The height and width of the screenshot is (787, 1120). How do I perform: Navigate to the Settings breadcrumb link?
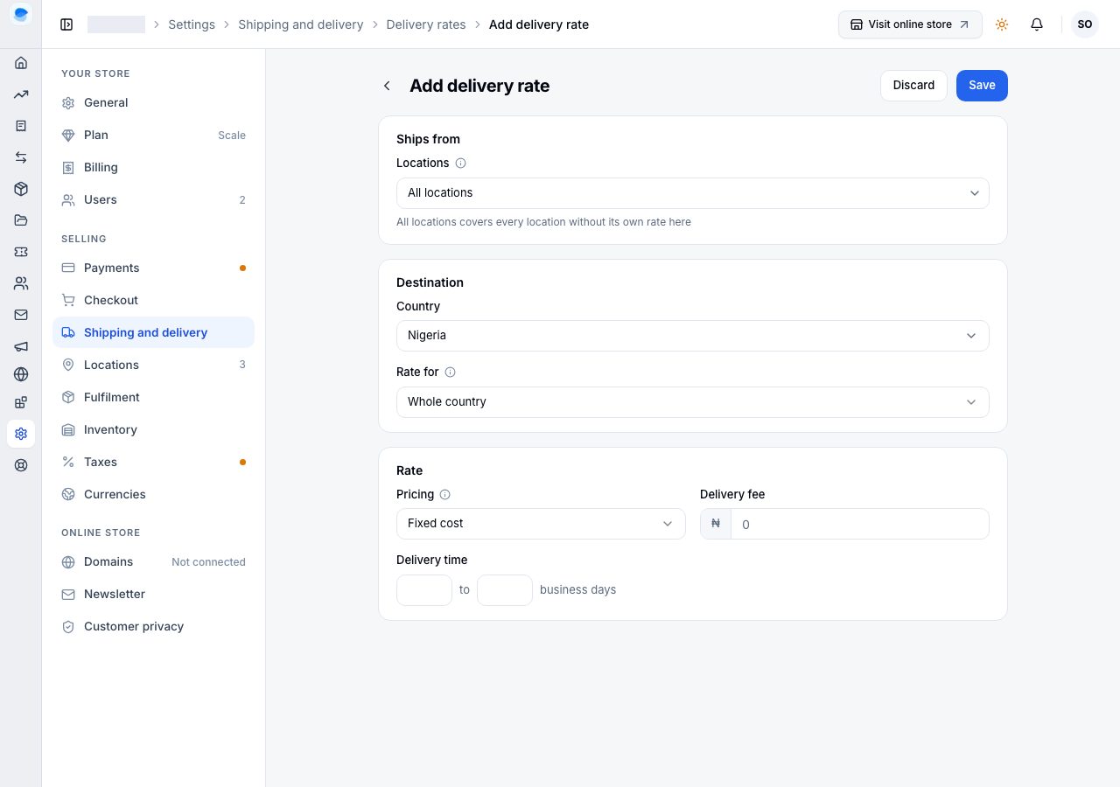pos(192,24)
